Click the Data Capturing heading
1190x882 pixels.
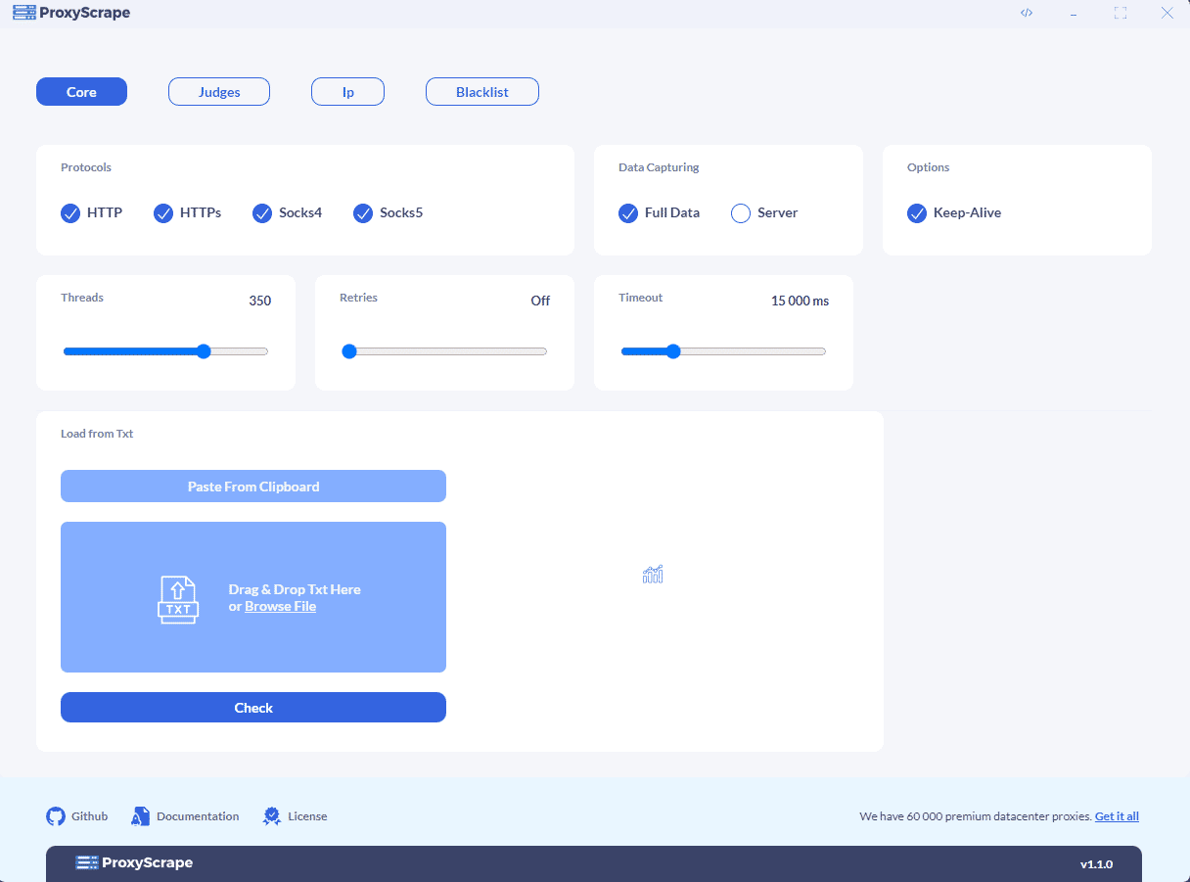(659, 167)
